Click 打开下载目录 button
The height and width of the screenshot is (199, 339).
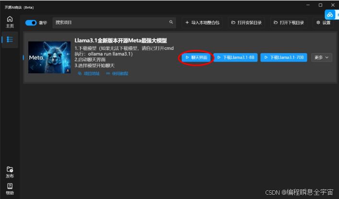pyautogui.click(x=289, y=23)
